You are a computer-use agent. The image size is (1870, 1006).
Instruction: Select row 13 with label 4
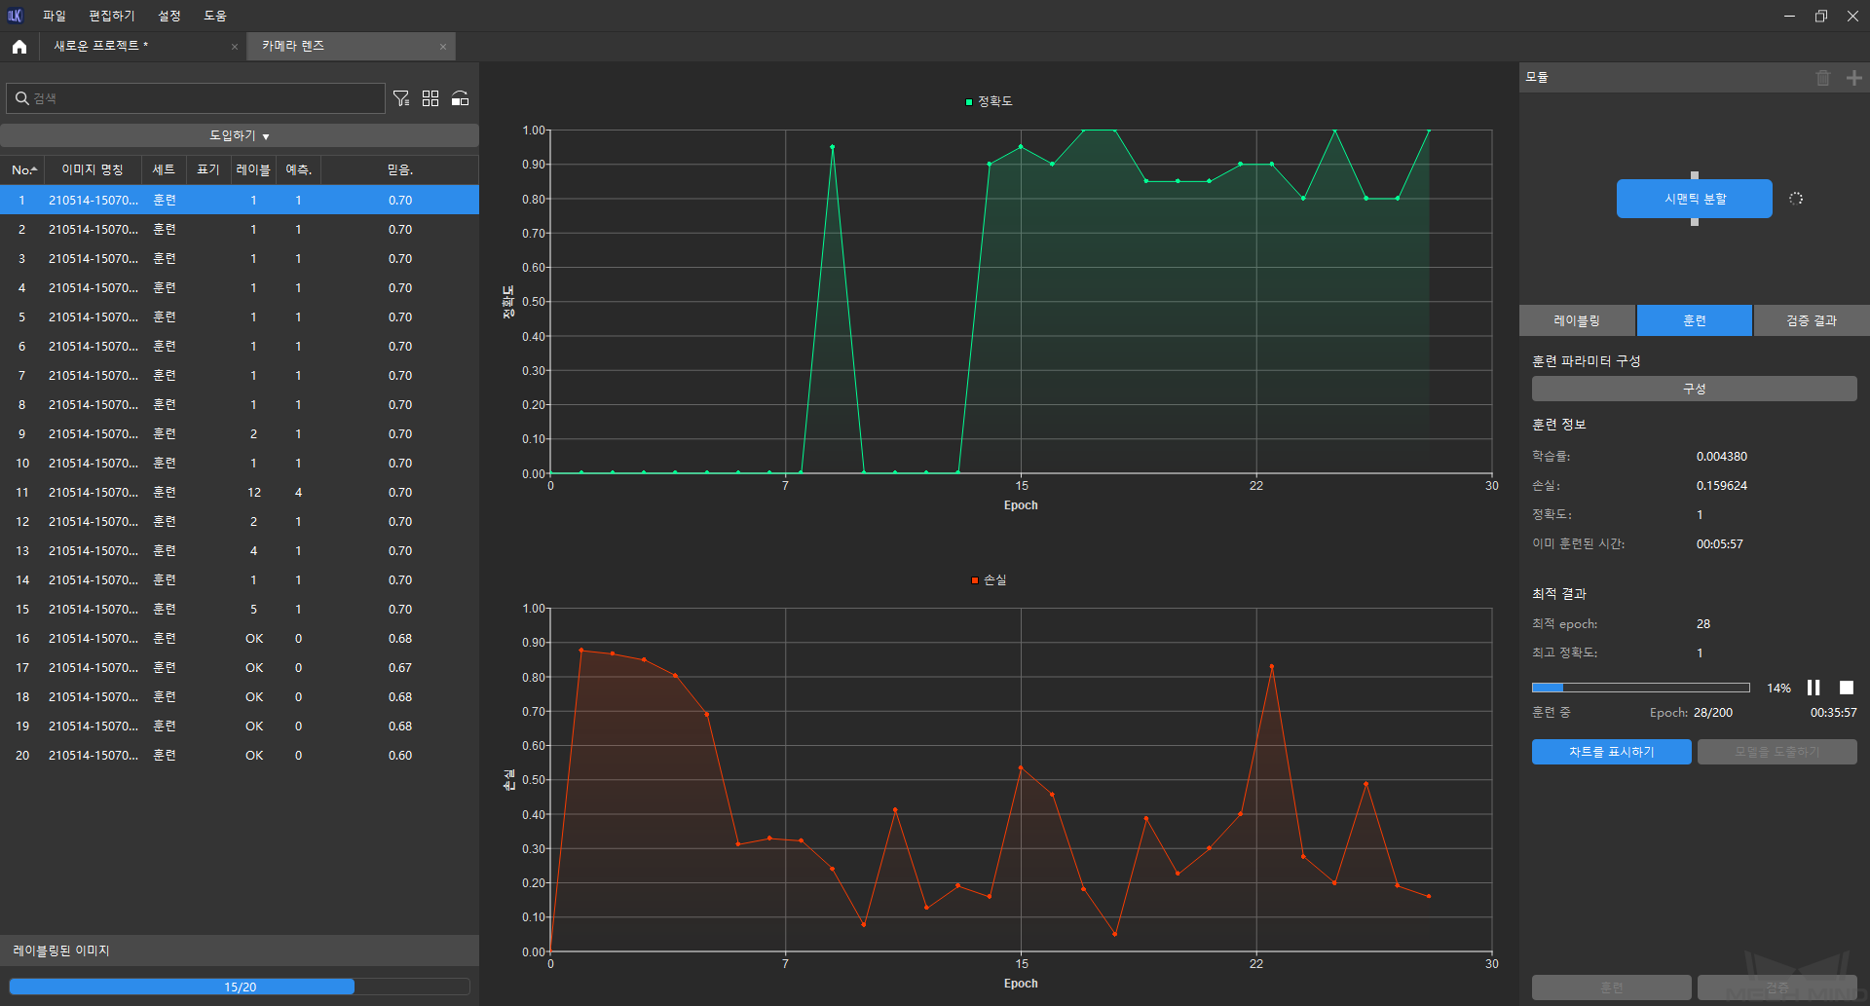(240, 550)
